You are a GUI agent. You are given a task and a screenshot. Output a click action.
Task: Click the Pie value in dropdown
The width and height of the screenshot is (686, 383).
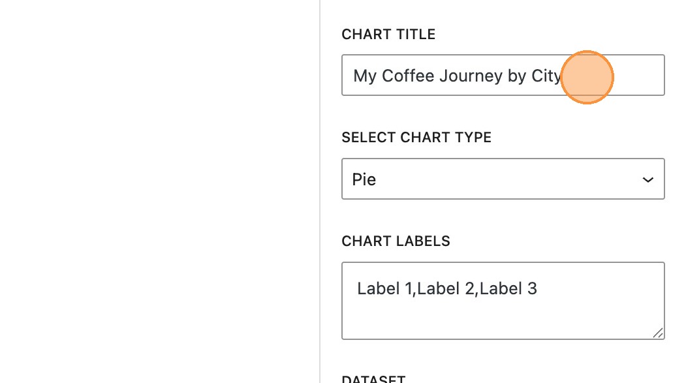point(364,179)
